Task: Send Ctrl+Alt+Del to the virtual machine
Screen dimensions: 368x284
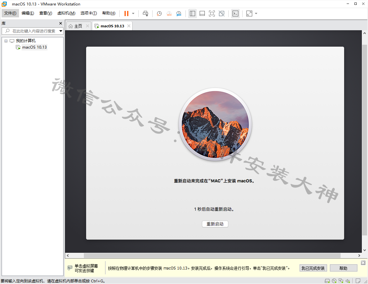Action: [x=145, y=14]
